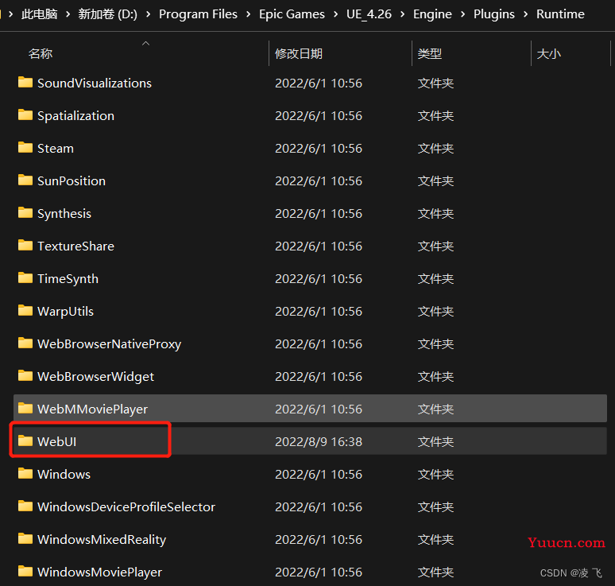The height and width of the screenshot is (586, 615).
Task: Select the SoundVisualizations folder name
Action: (95, 83)
